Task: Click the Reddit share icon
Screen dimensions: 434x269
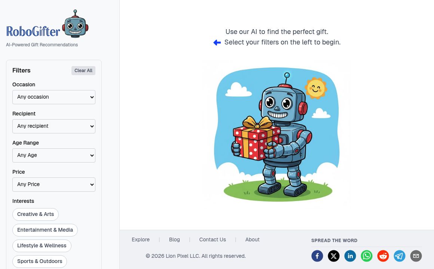Action: (383, 256)
